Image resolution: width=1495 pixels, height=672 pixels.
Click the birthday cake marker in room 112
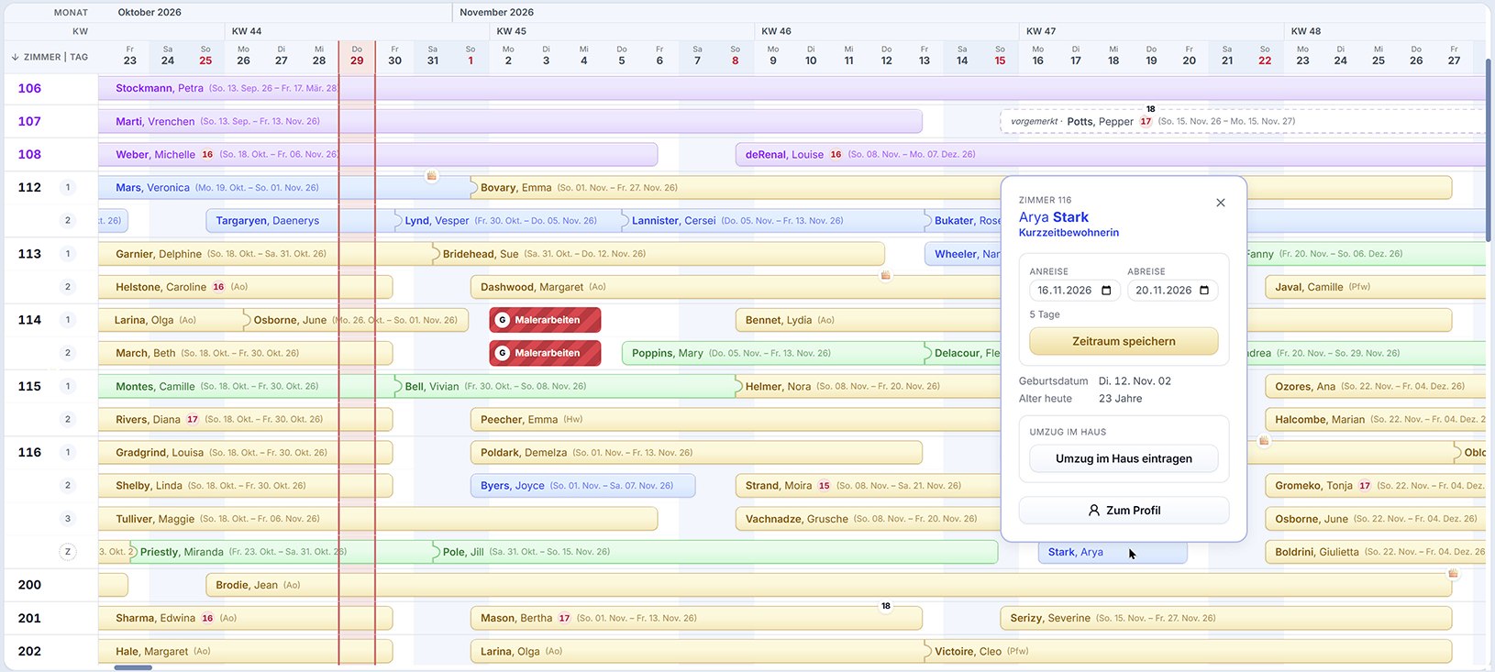[x=431, y=175]
